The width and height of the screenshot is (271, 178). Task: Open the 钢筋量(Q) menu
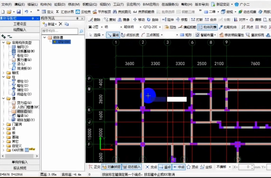pyautogui.click(x=90, y=4)
